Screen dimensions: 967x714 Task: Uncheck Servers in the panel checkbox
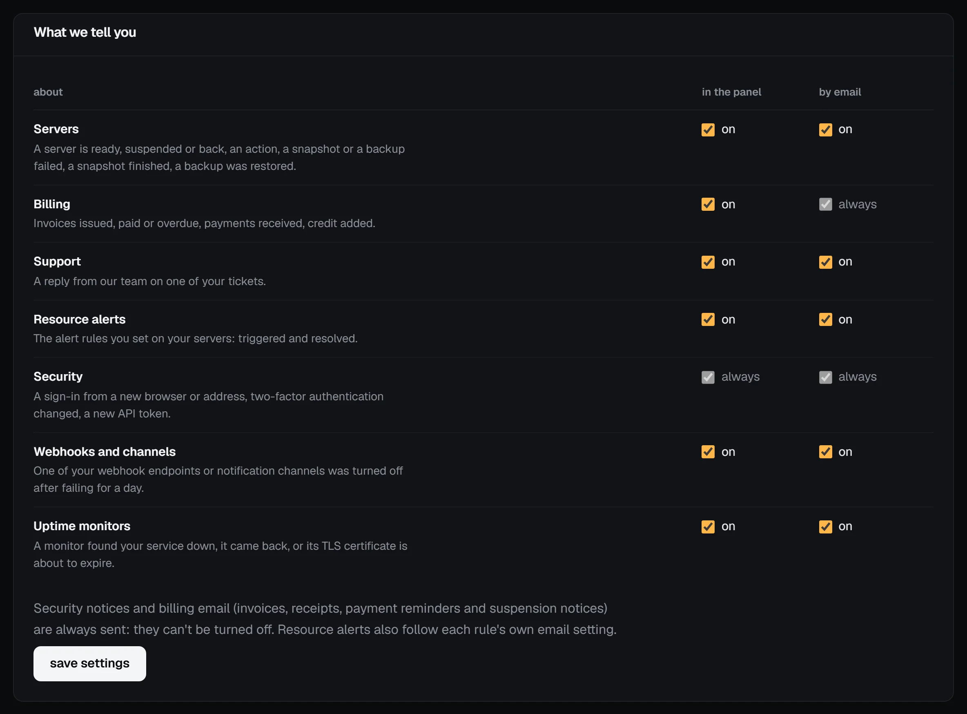(x=708, y=129)
